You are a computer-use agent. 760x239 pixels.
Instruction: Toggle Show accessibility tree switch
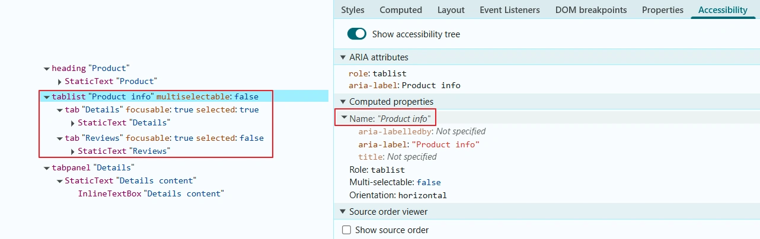tap(357, 34)
